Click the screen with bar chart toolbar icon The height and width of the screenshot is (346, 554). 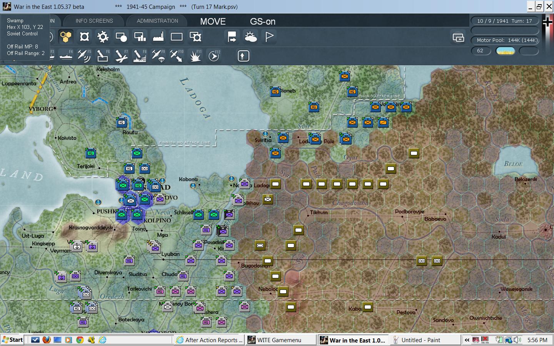[x=140, y=37]
